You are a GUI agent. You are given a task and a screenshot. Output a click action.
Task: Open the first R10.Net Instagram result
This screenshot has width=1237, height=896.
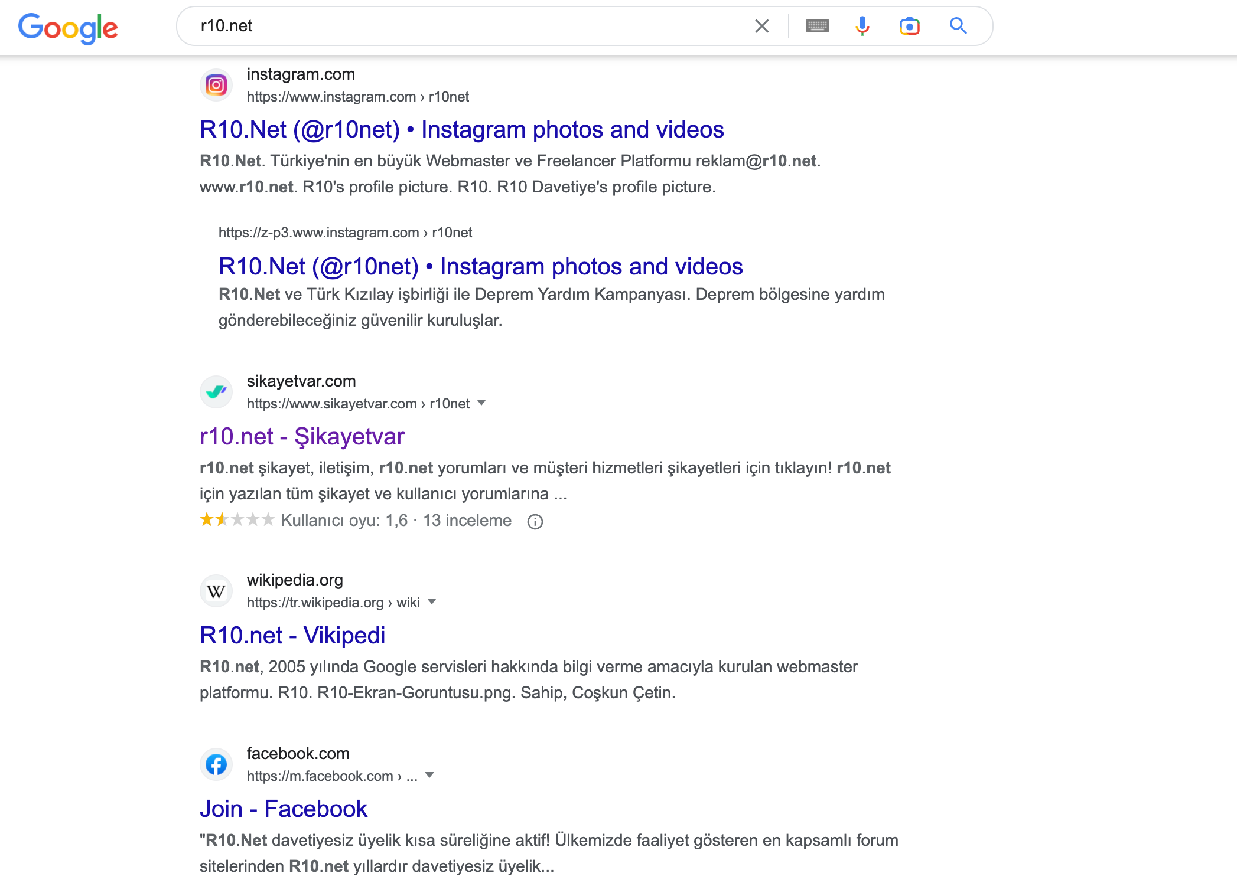pos(462,130)
